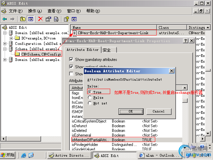Switch to Active Directo... taskbar button

(69, 155)
